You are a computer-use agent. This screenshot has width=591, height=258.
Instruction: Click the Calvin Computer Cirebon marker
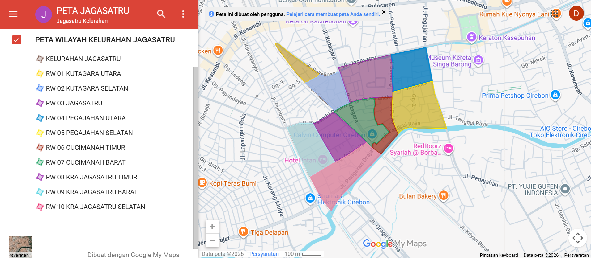tap(372, 134)
